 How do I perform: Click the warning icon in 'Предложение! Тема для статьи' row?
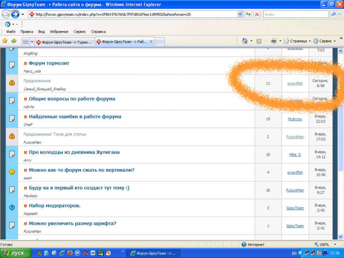point(12,136)
